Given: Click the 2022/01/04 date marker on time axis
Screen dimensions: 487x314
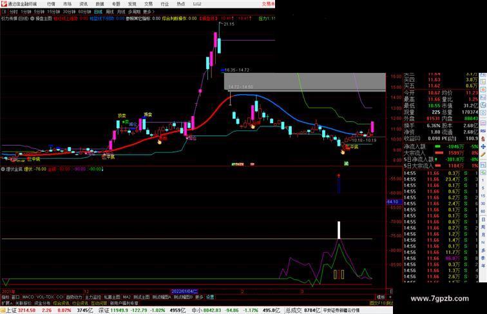Looking at the screenshot, I should click(x=184, y=291).
